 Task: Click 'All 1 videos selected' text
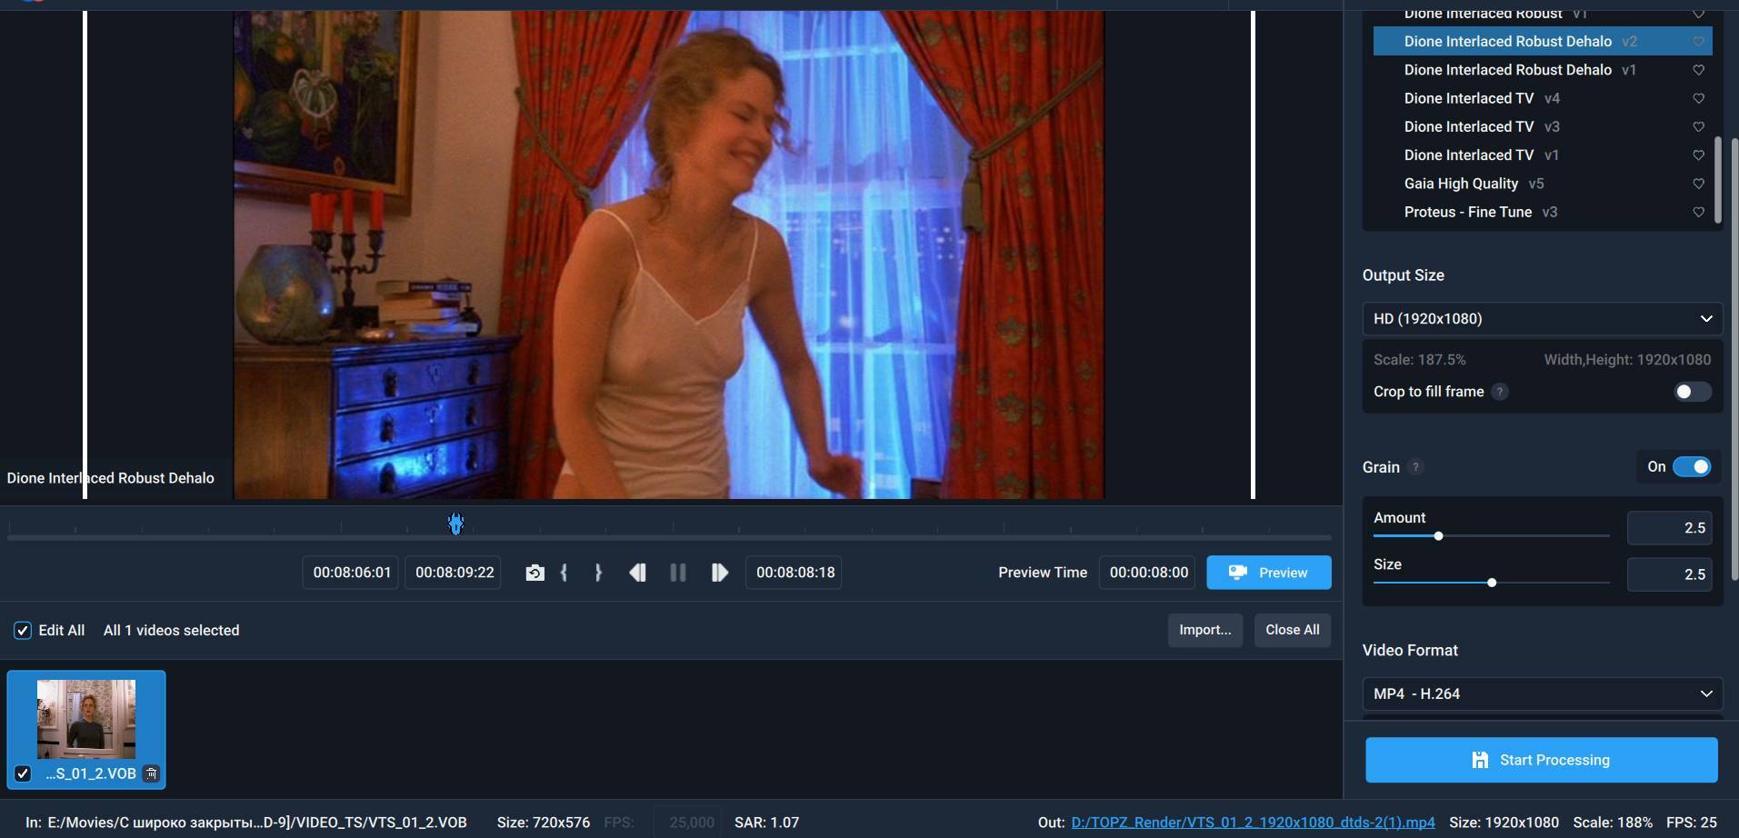(x=172, y=631)
